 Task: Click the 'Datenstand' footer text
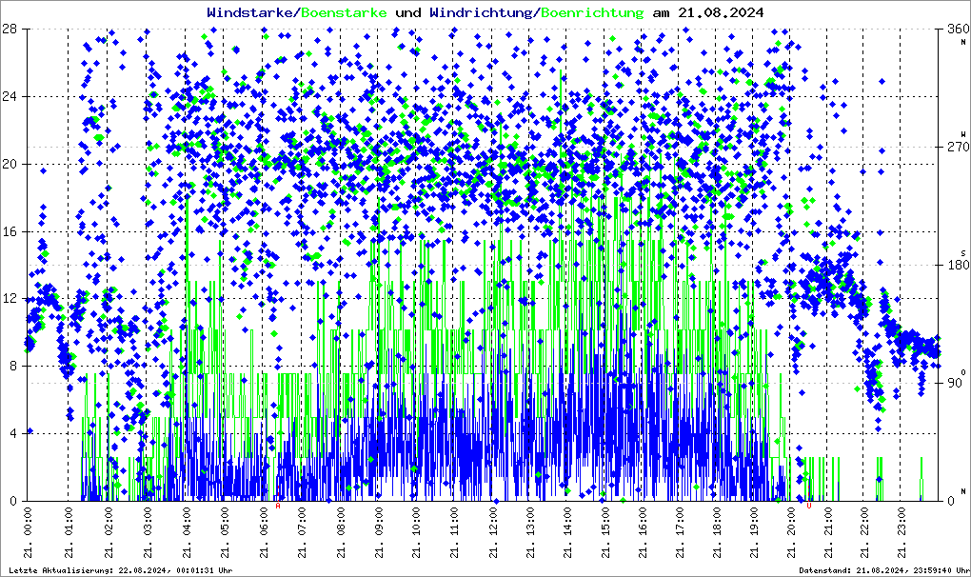tap(884, 570)
